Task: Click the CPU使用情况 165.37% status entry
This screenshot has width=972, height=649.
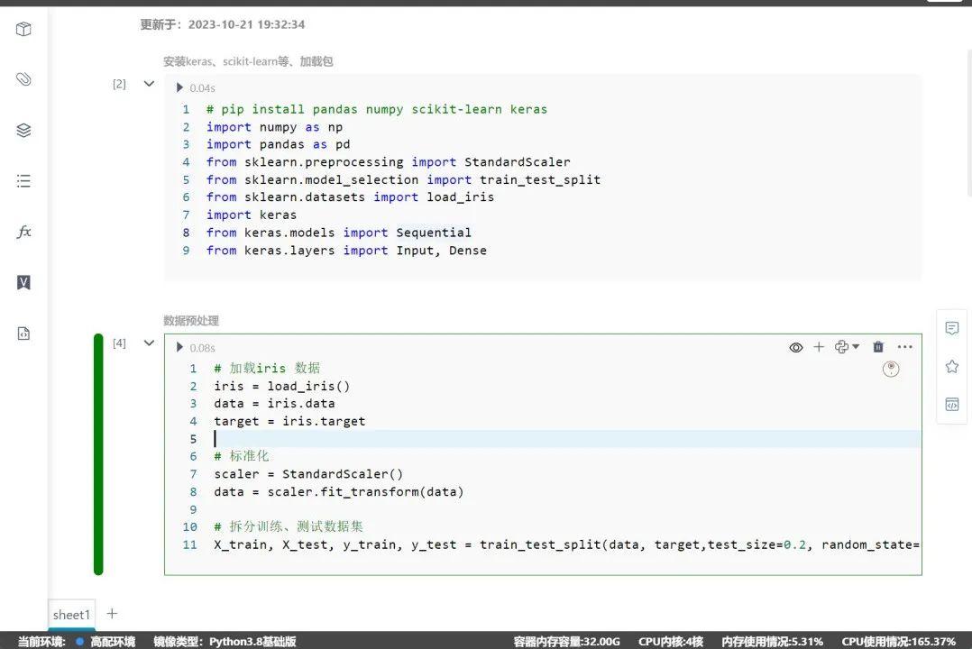Action: pos(899,642)
